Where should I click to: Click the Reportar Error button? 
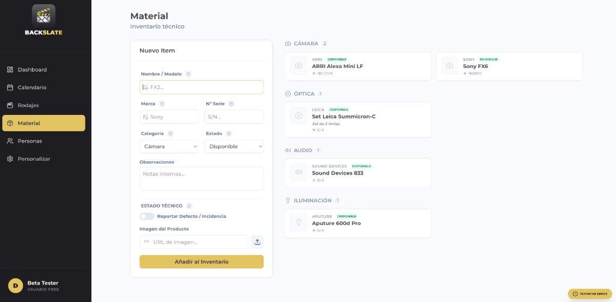pos(590,294)
